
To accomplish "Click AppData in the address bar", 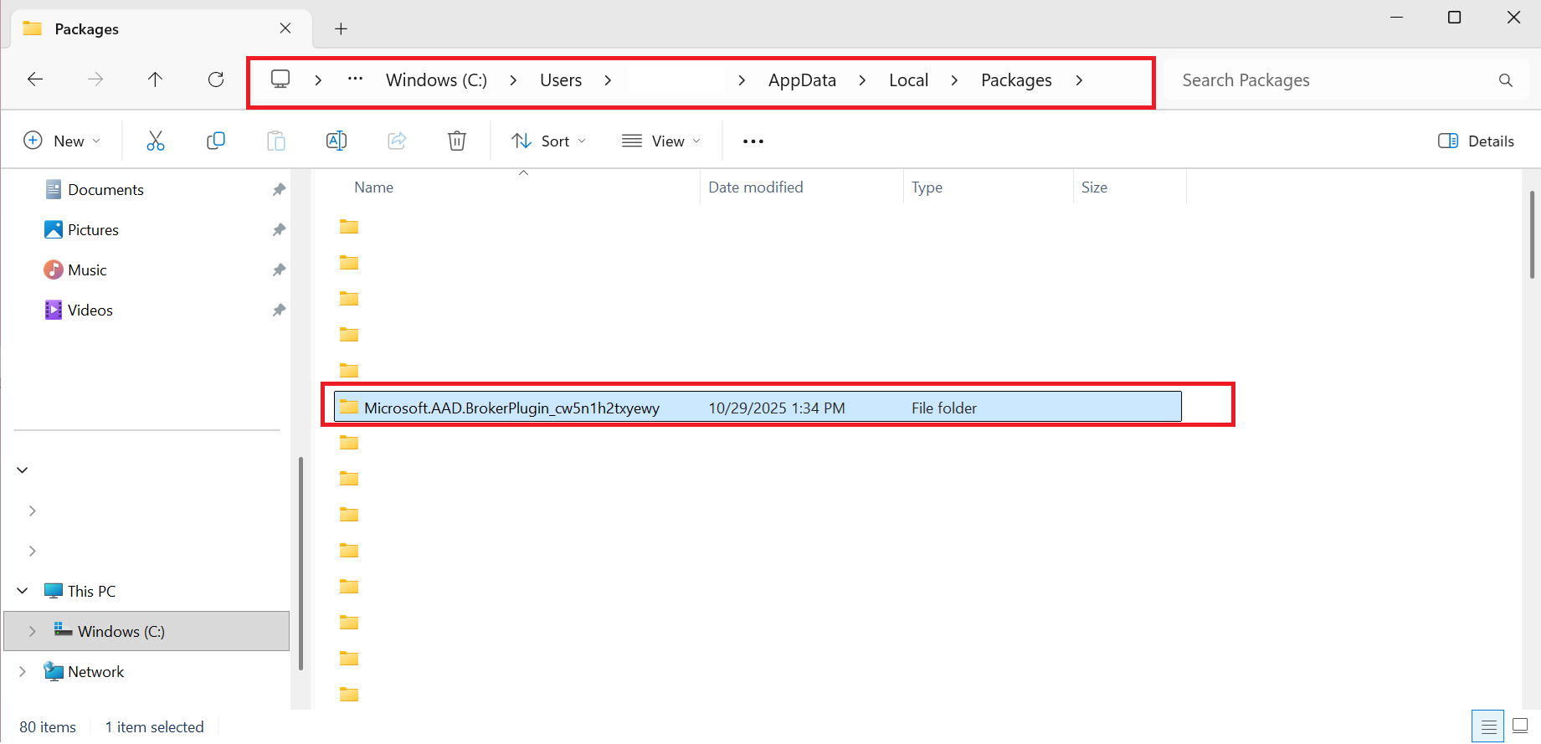I will click(802, 80).
